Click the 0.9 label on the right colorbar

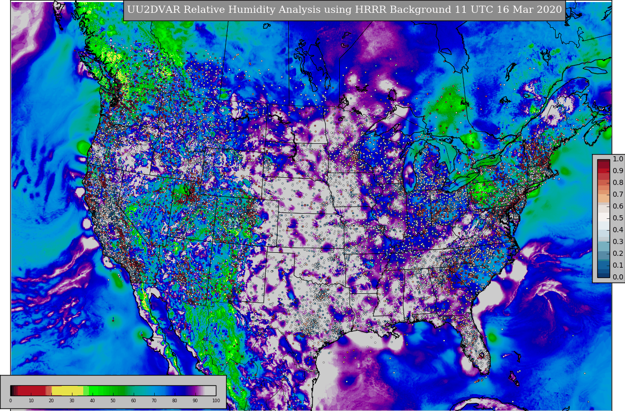[618, 171]
